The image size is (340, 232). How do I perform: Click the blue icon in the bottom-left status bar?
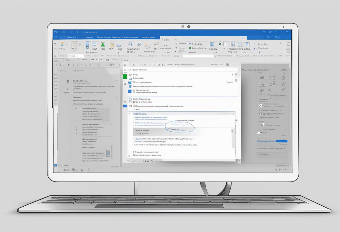click(55, 165)
